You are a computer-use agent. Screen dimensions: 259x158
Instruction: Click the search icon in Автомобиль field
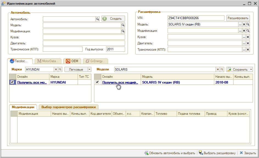click(x=97, y=19)
